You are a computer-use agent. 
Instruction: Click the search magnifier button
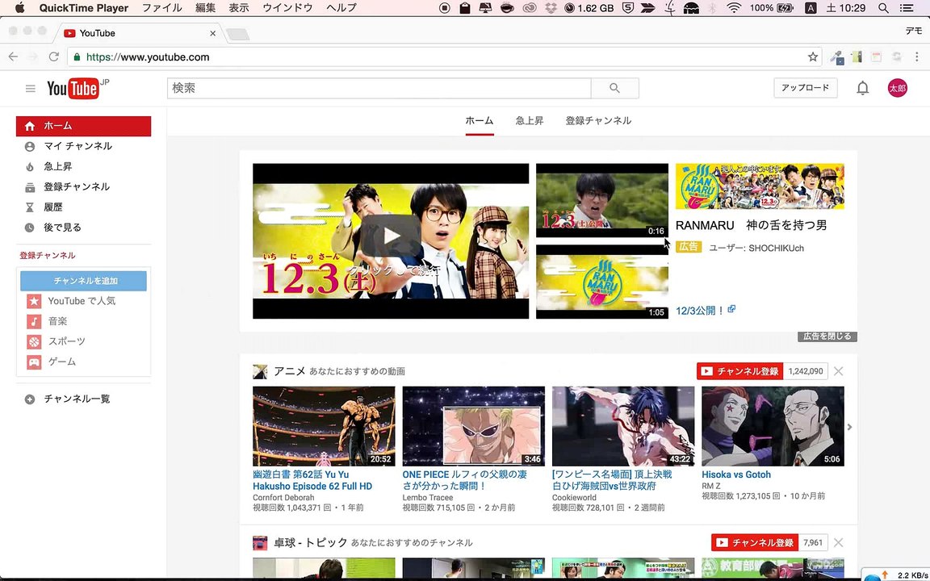[x=615, y=88]
